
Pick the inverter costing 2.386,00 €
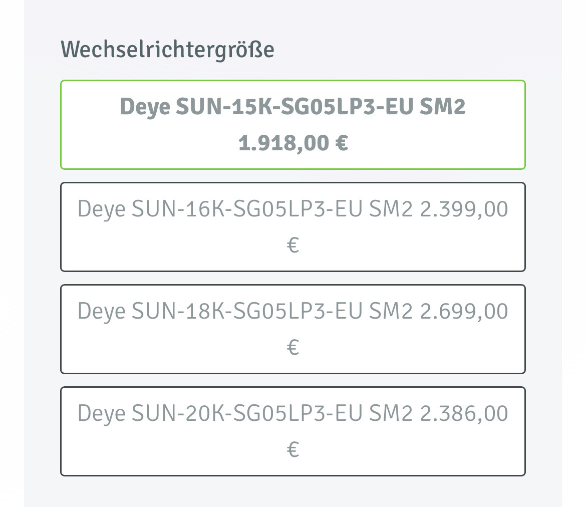[x=293, y=431]
